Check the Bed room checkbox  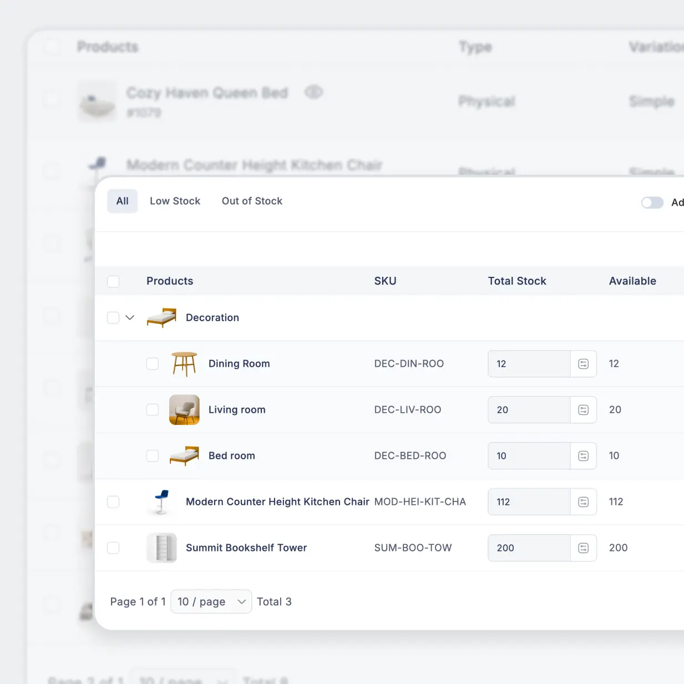pyautogui.click(x=153, y=456)
